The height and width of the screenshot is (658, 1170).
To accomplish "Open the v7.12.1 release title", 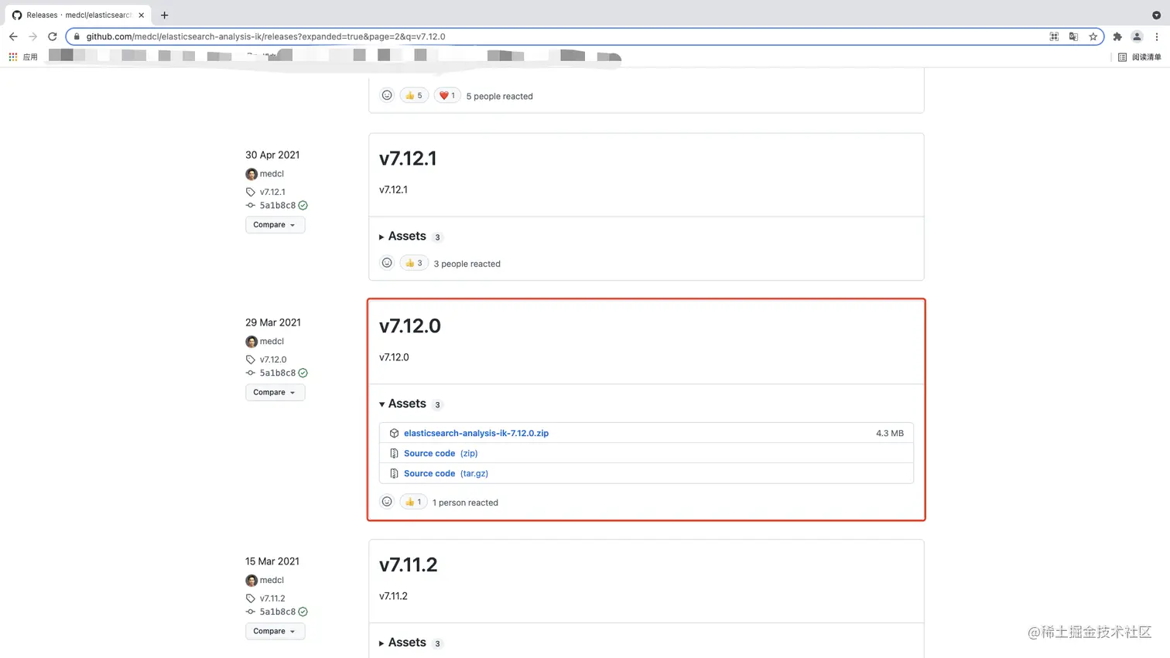I will click(x=408, y=159).
